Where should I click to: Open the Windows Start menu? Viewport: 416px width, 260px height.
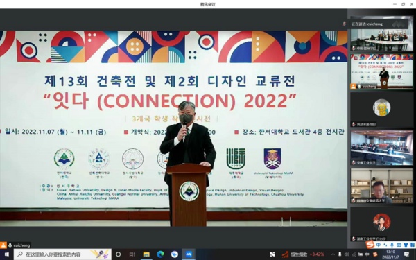tap(7, 254)
